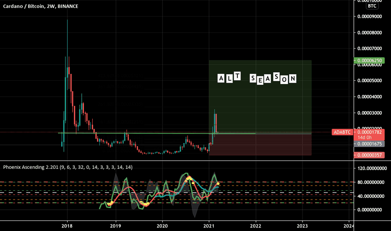Click the 120.00000000 indicator axis label

(372, 168)
